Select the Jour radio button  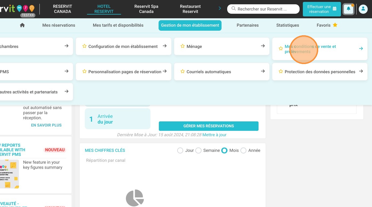pos(180,150)
